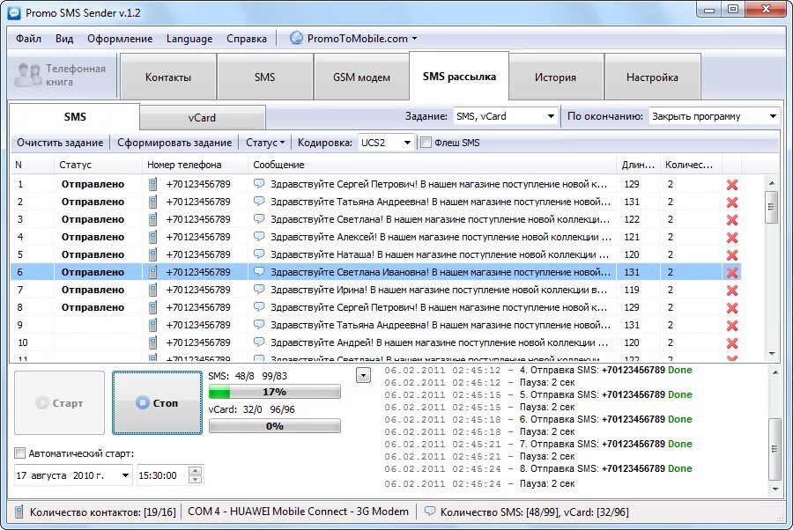Increase the auto start time with up arrow

point(195,470)
